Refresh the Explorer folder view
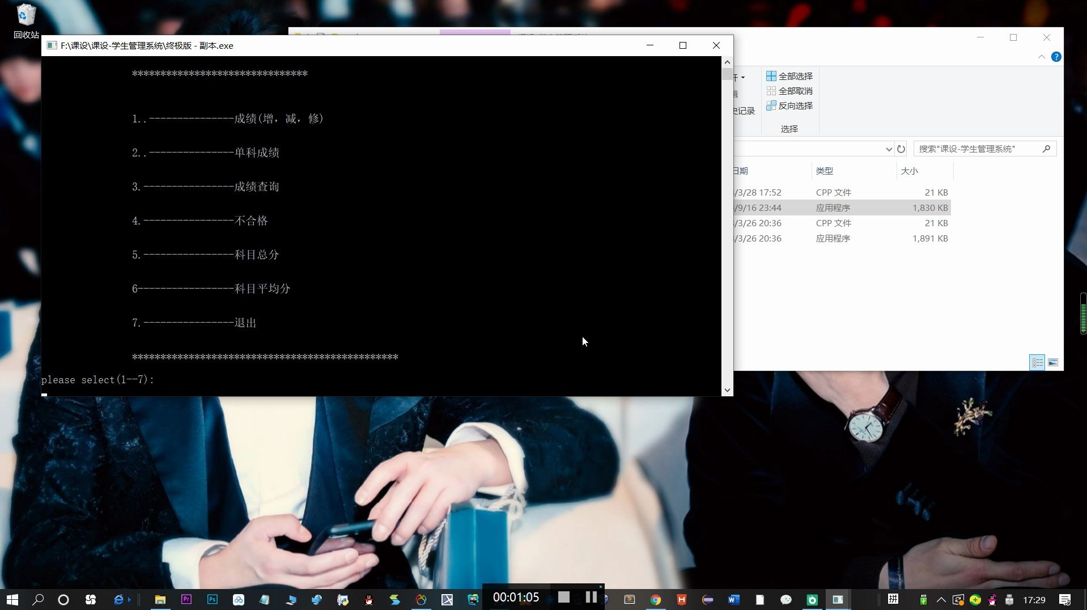1087x610 pixels. pyautogui.click(x=901, y=149)
